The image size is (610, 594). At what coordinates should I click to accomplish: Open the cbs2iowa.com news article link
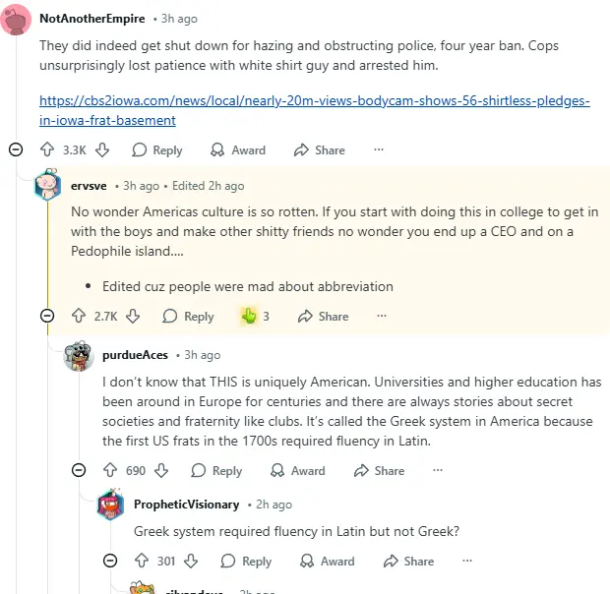click(x=314, y=110)
